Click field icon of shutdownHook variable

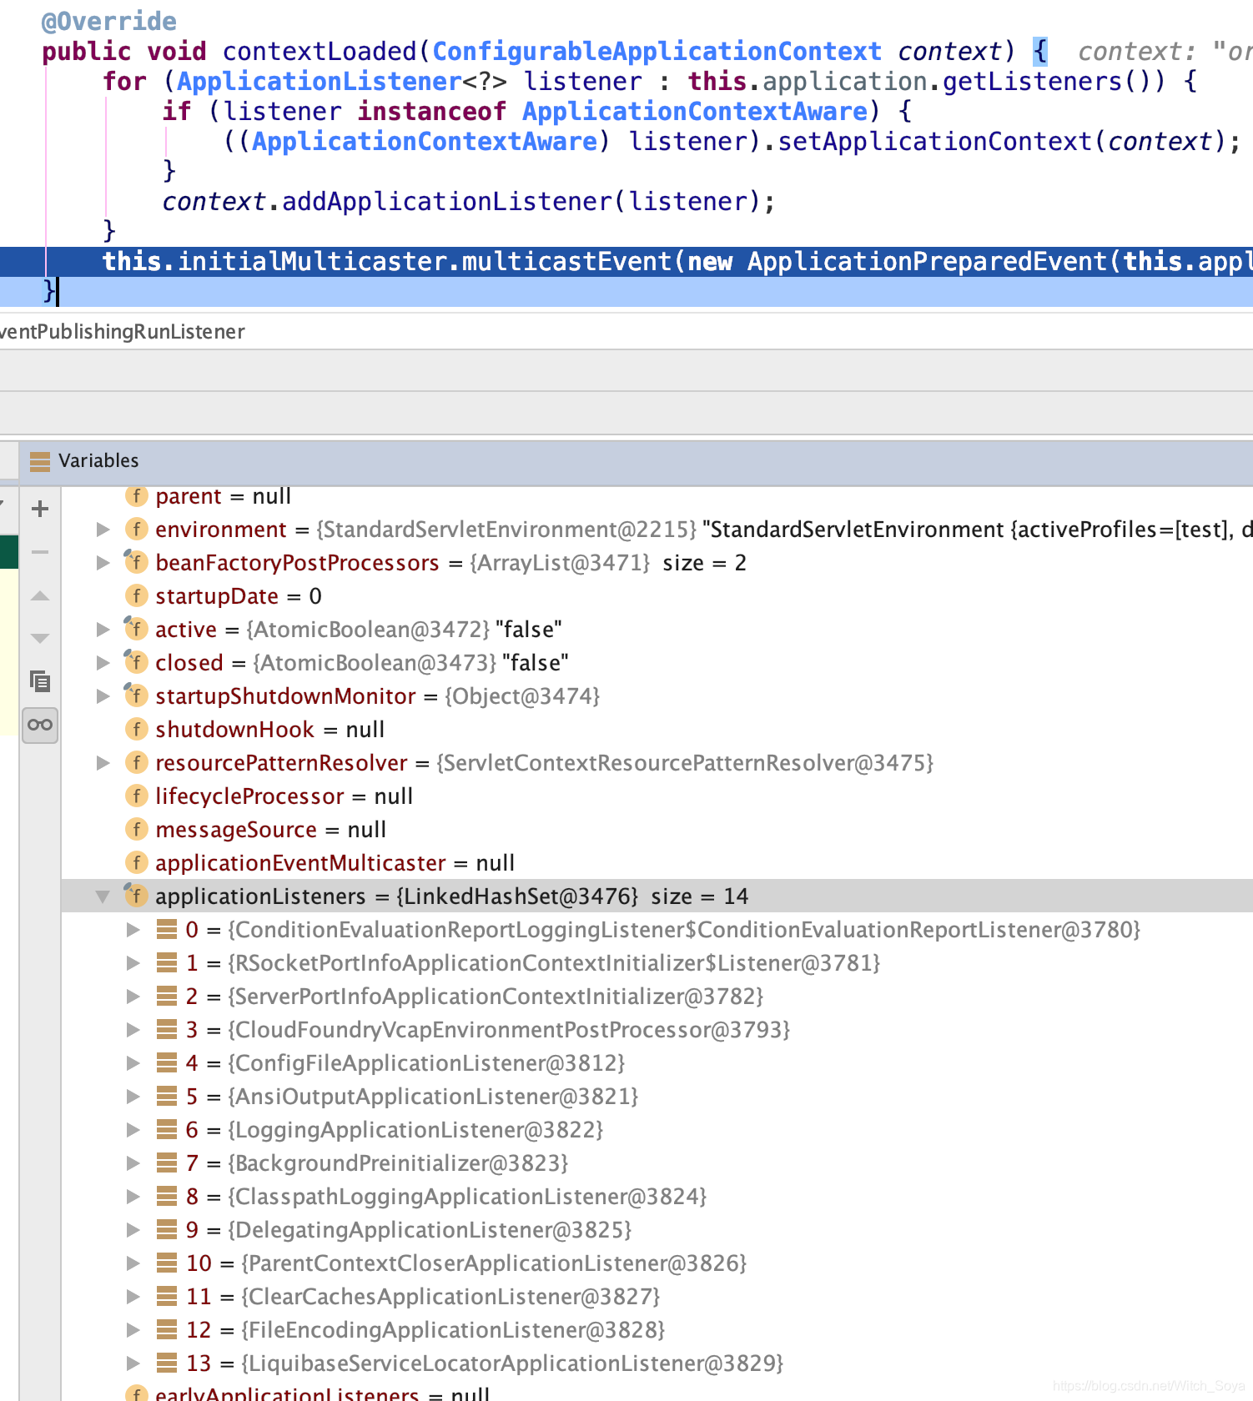click(x=136, y=729)
